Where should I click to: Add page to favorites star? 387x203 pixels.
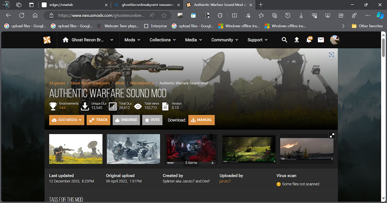pos(164,15)
